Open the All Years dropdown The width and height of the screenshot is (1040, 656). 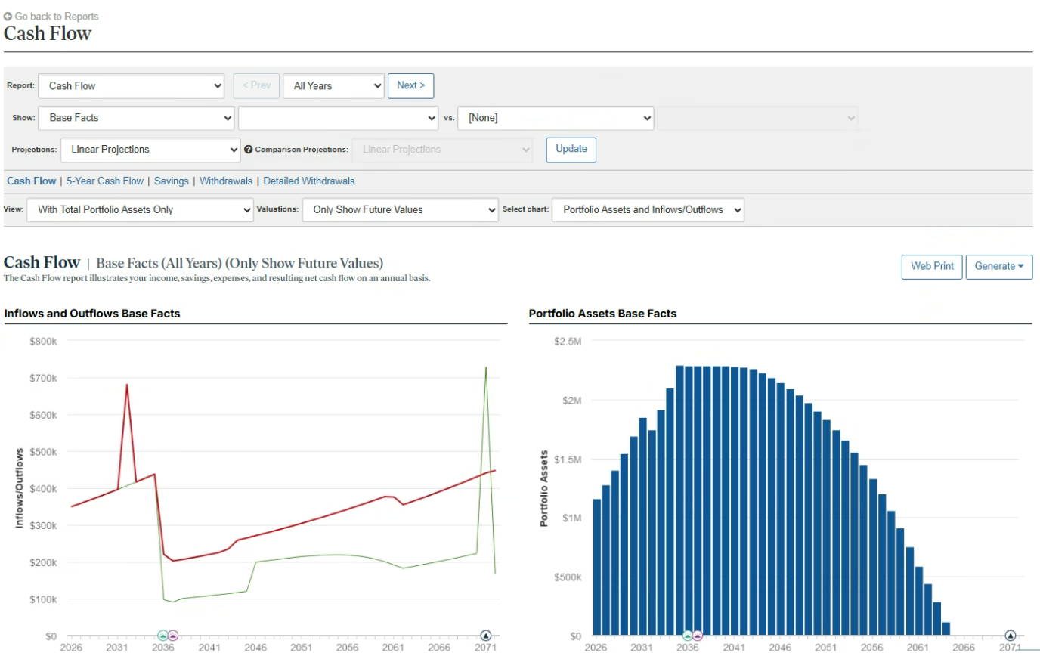[334, 86]
